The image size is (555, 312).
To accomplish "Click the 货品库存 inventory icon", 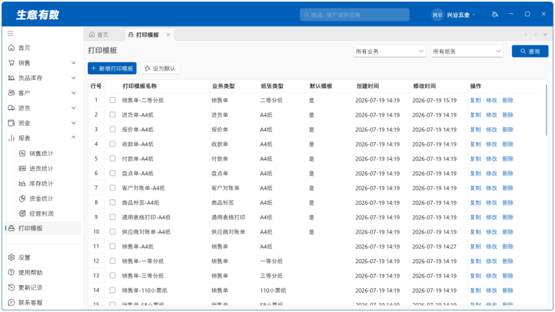I will (11, 78).
